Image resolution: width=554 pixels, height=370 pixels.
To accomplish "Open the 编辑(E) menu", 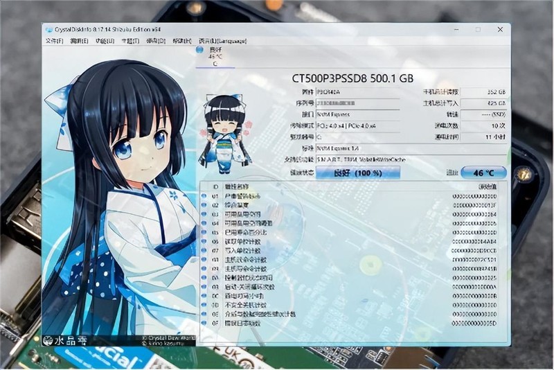I will pyautogui.click(x=79, y=41).
